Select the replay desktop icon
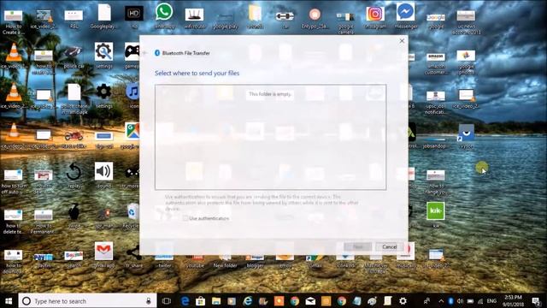Image resolution: width=547 pixels, height=308 pixels. pos(74,175)
